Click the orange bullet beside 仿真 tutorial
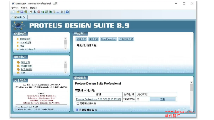 (x=18, y=46)
